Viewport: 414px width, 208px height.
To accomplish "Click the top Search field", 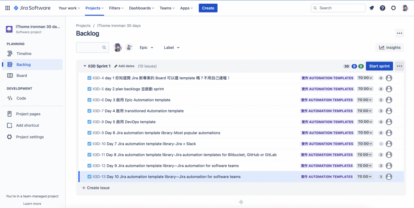I will point(338,8).
